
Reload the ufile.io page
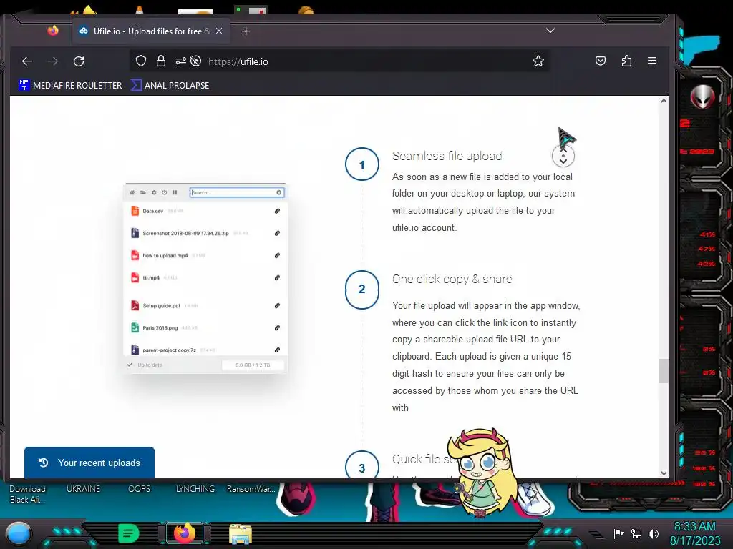[79, 61]
